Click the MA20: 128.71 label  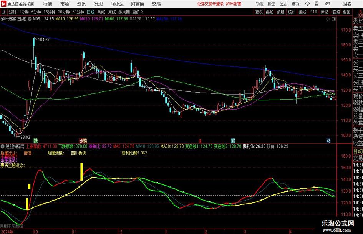click(92, 19)
